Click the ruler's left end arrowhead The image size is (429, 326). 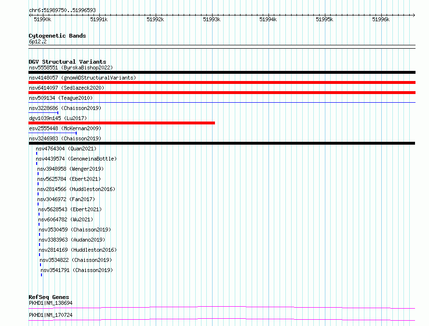click(30, 15)
